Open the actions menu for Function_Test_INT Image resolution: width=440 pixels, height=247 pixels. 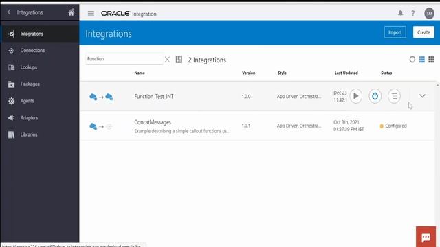(394, 96)
